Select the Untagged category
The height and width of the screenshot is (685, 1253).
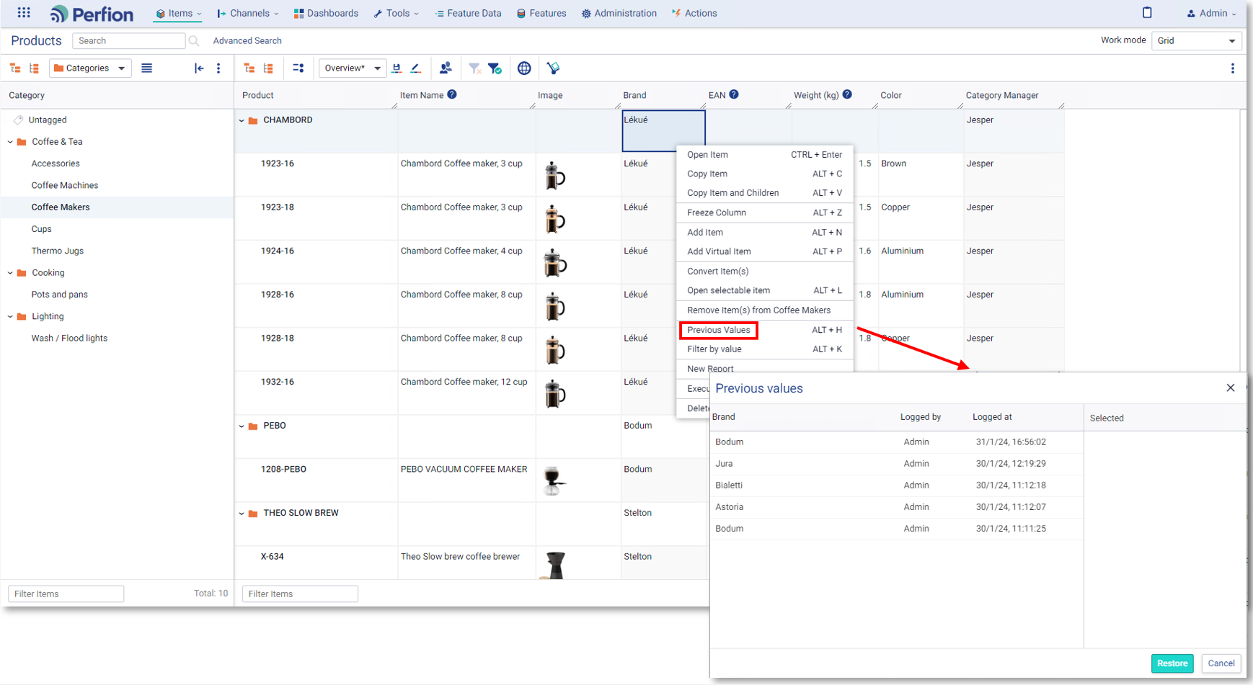click(48, 120)
